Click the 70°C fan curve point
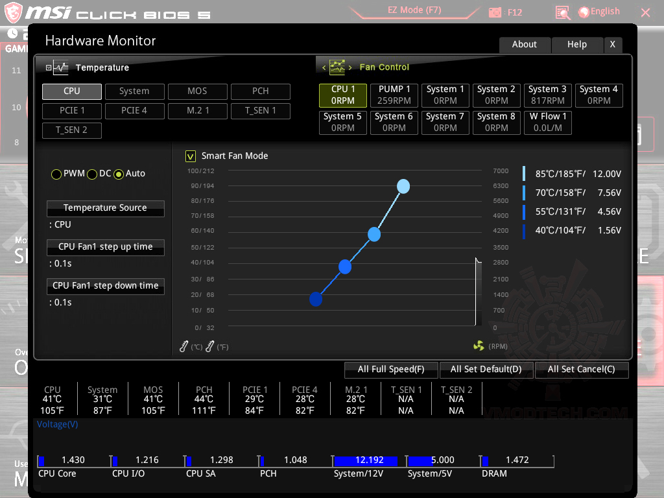664x498 pixels. pos(374,234)
